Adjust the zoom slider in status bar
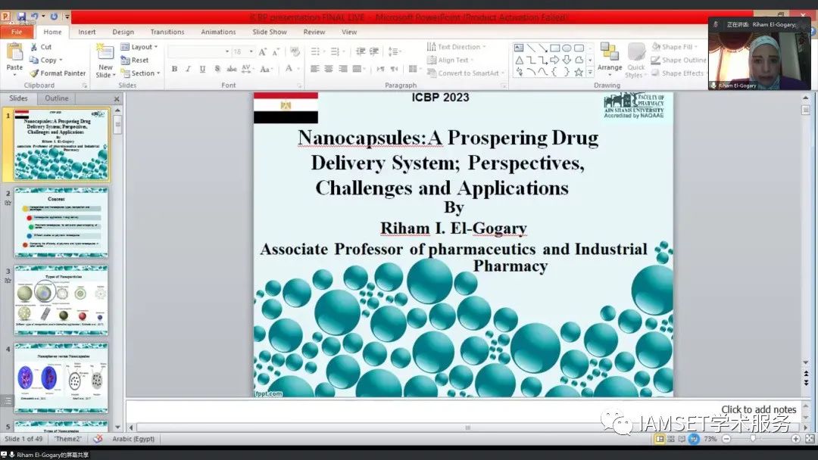 (753, 439)
